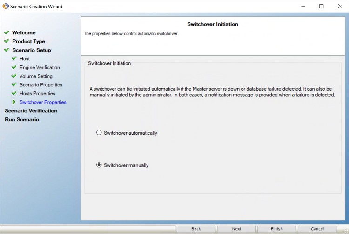Click the green checkmark beside Welcome
The width and height of the screenshot is (349, 234).
click(x=7, y=32)
